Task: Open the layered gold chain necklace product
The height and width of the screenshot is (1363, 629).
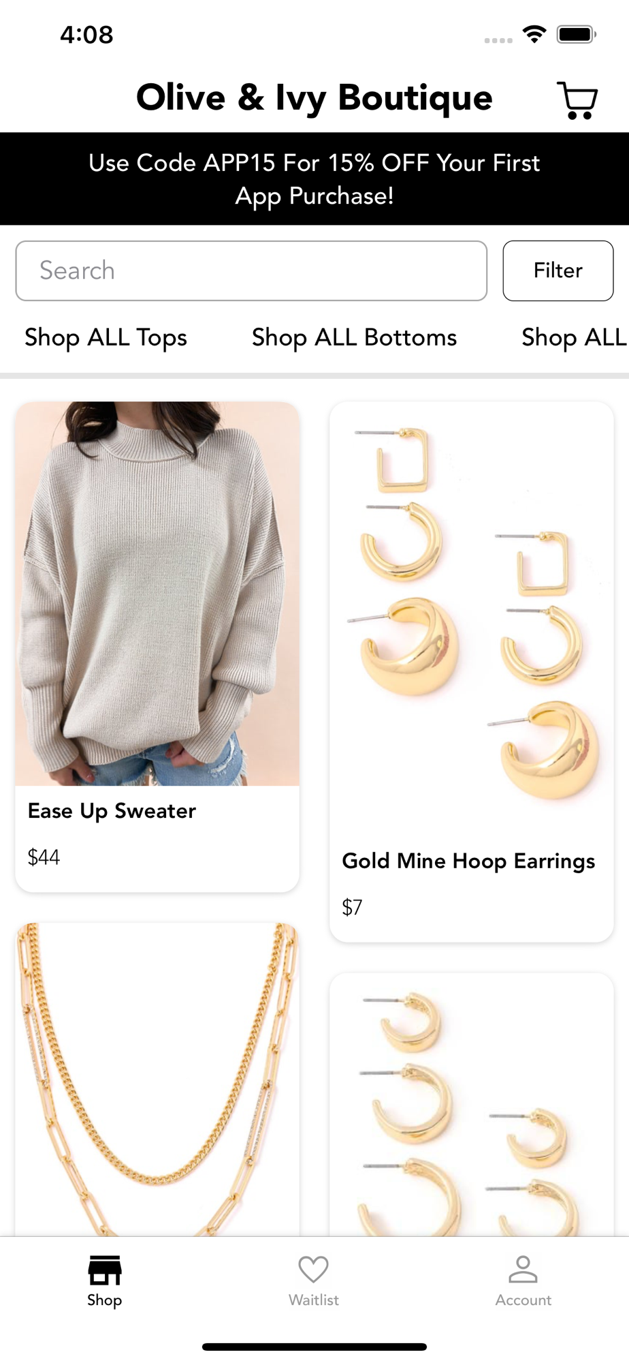Action: (157, 1079)
